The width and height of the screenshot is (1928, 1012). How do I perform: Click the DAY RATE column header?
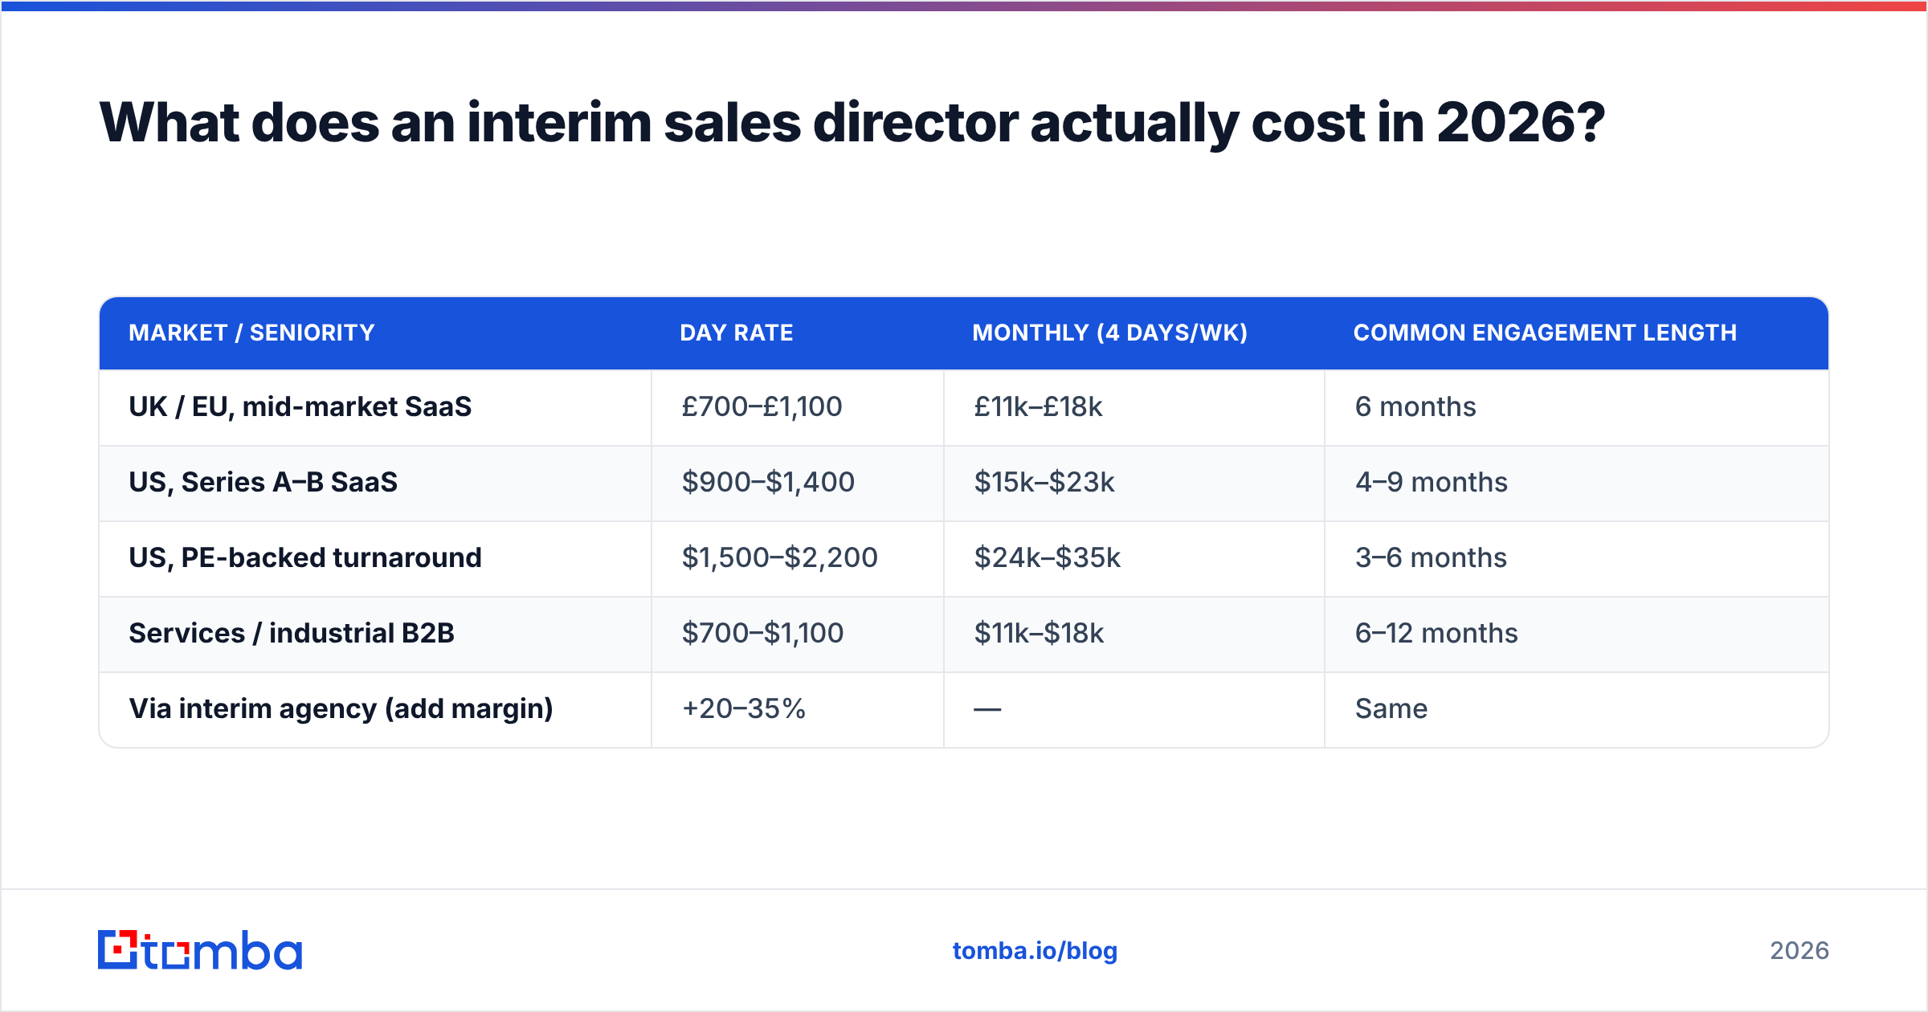click(737, 333)
